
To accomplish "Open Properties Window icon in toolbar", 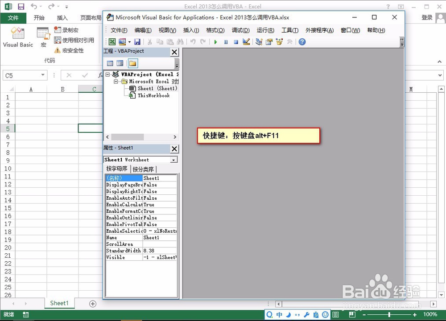I will 269,42.
